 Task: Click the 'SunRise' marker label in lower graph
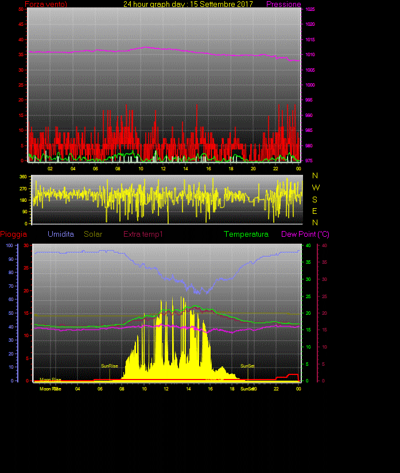pos(109,366)
